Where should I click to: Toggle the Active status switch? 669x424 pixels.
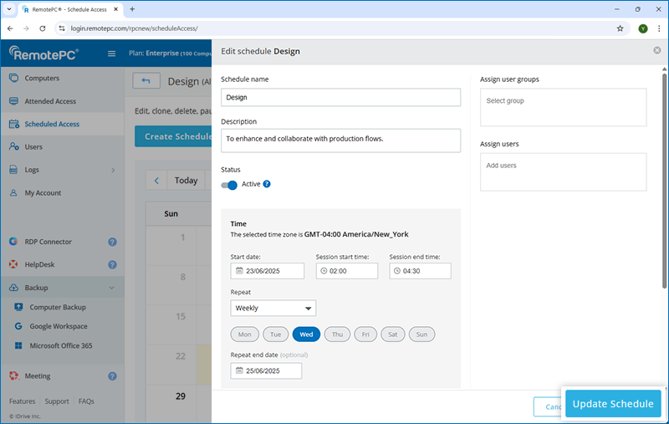click(230, 185)
